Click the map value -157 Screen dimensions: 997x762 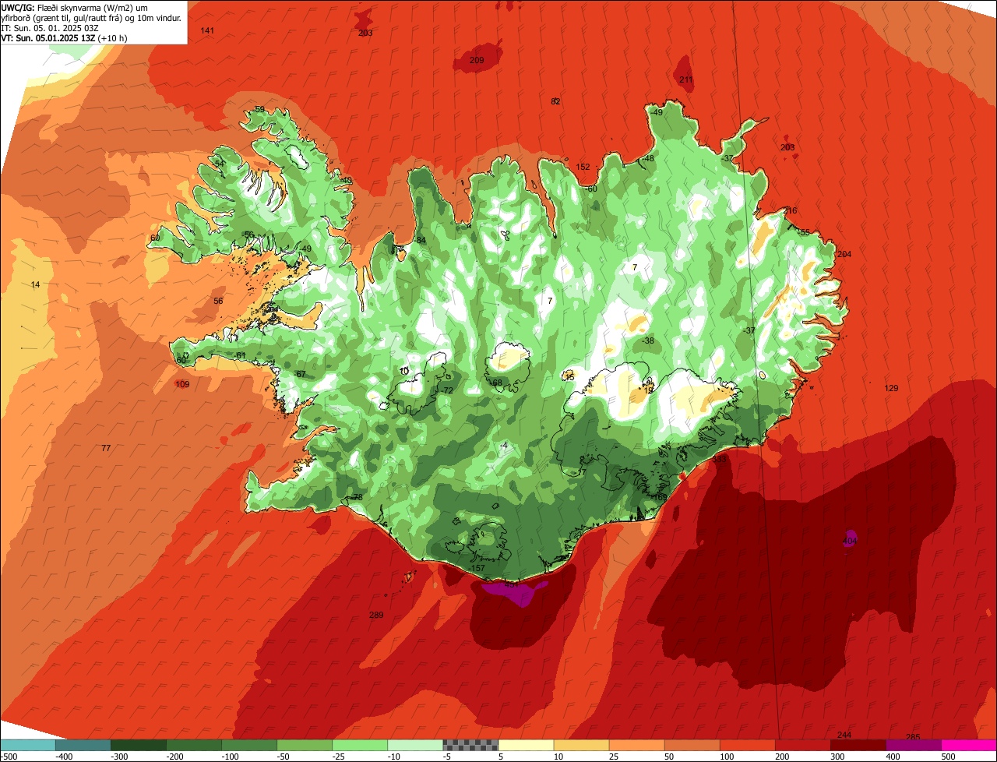tap(477, 568)
